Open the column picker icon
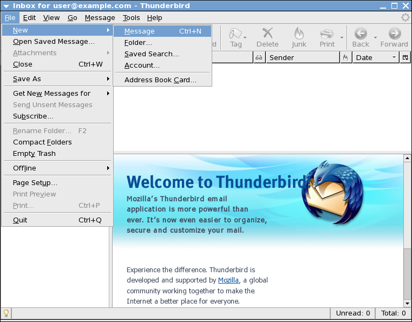The height and width of the screenshot is (322, 412). 405,57
